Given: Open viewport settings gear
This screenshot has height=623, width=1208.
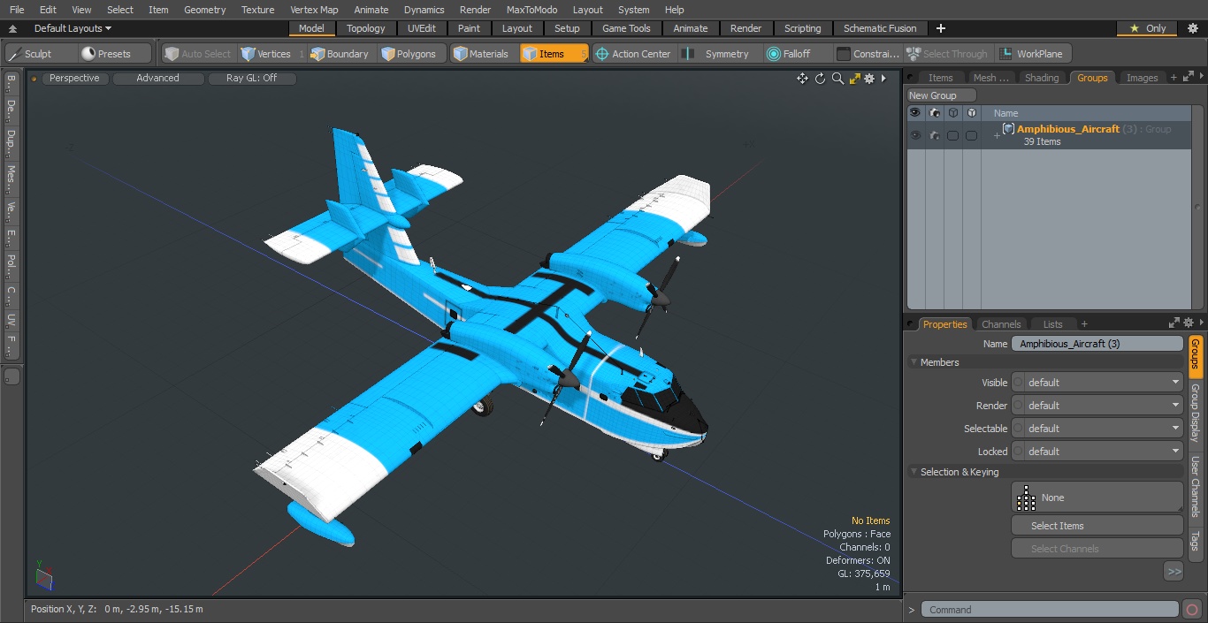Looking at the screenshot, I should pos(869,79).
